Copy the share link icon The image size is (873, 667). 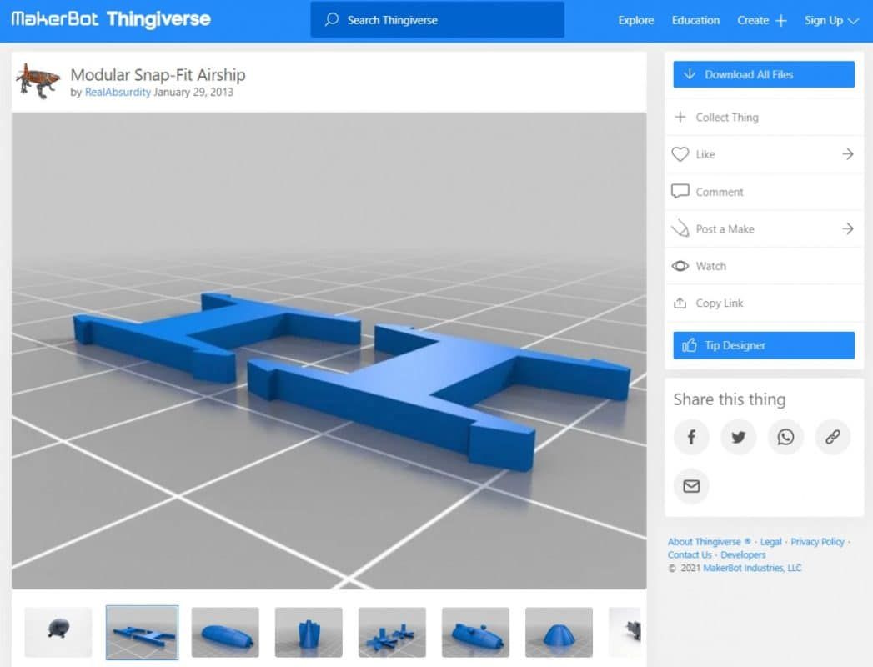tap(832, 437)
